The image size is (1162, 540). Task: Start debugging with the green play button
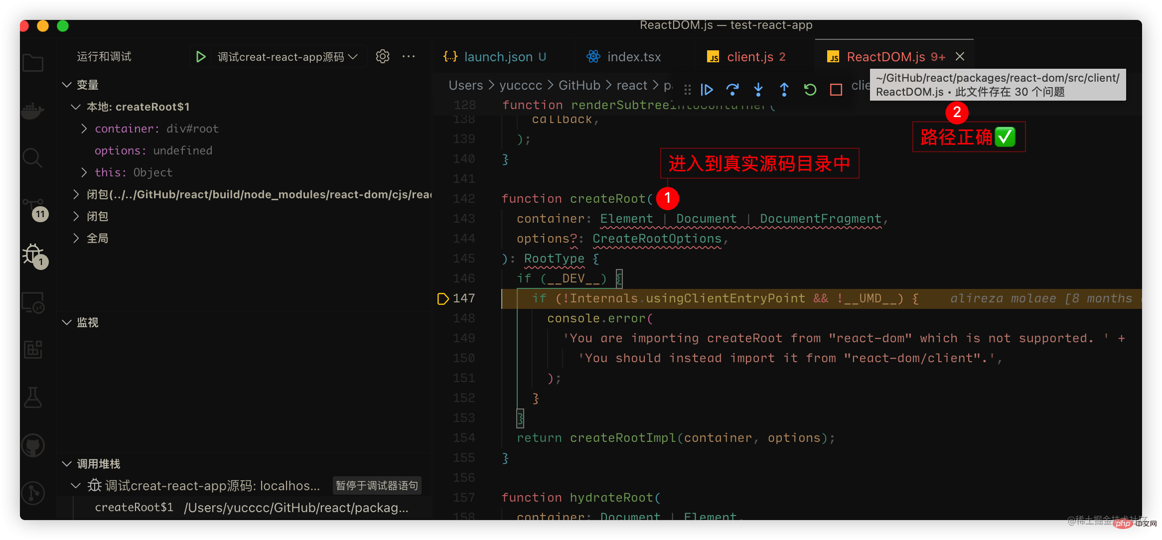[201, 57]
